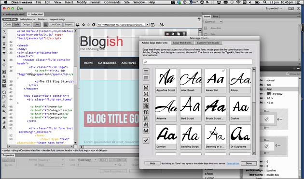The height and width of the screenshot is (179, 304).
Task: Choose the Dancing Script font
Action: click(x=191, y=137)
